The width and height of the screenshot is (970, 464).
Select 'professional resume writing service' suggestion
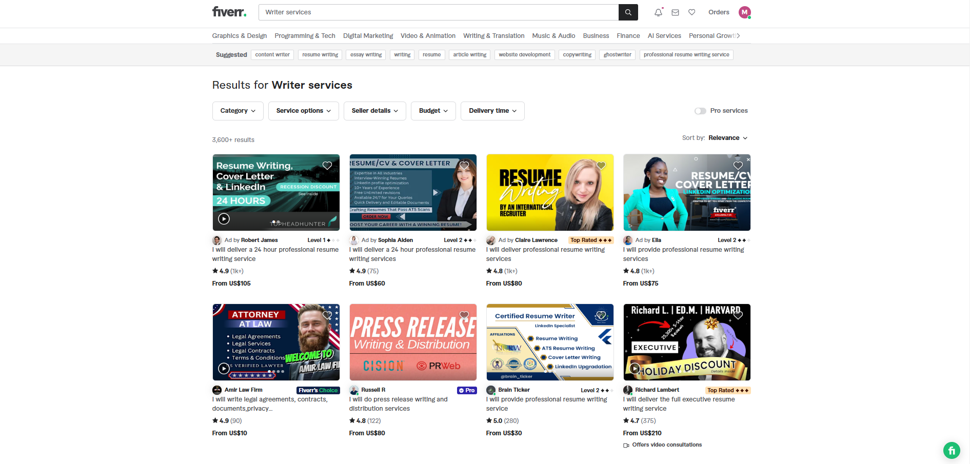coord(686,55)
